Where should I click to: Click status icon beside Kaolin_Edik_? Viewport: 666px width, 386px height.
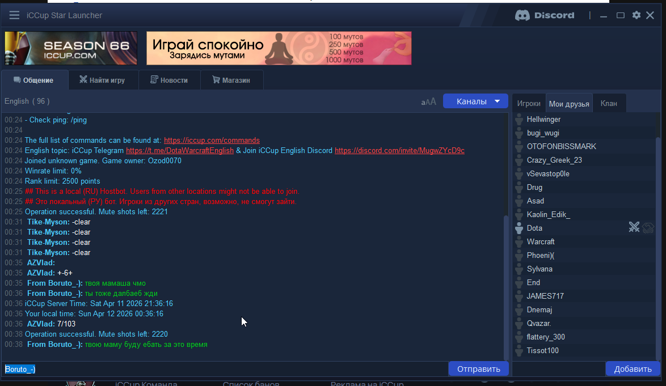[519, 215]
